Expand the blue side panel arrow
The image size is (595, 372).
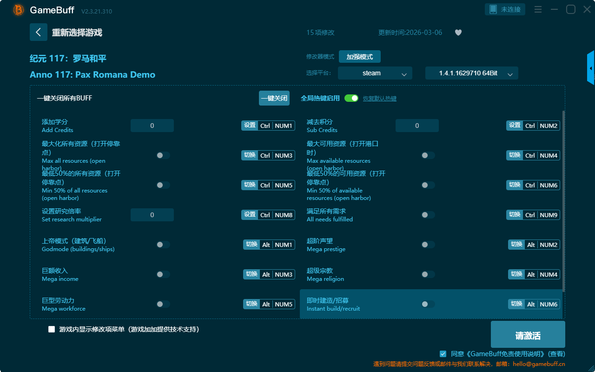[x=591, y=68]
